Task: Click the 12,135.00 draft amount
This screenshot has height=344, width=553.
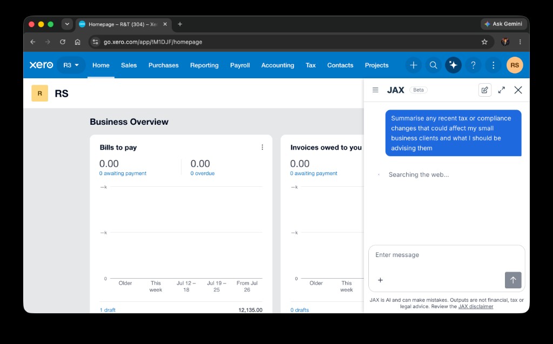Action: point(250,310)
